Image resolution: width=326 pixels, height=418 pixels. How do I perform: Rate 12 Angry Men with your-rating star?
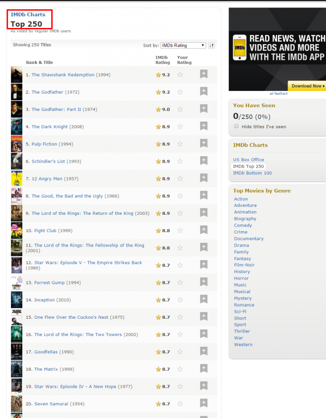click(x=180, y=178)
